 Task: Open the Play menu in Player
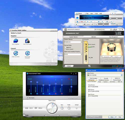pos(87,13)
